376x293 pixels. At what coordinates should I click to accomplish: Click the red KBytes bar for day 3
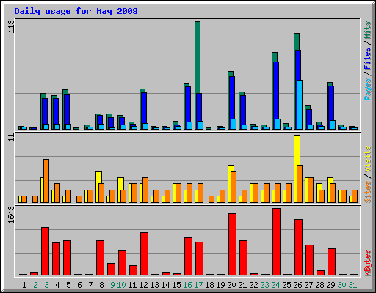(46, 251)
